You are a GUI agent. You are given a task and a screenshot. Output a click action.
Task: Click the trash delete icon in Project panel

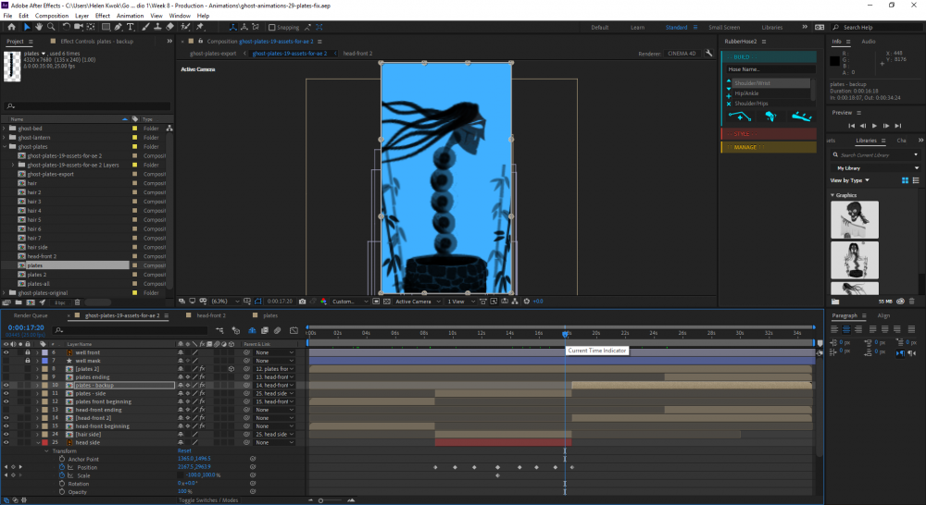click(x=77, y=302)
